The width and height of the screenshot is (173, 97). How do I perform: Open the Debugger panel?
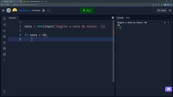(4, 30)
